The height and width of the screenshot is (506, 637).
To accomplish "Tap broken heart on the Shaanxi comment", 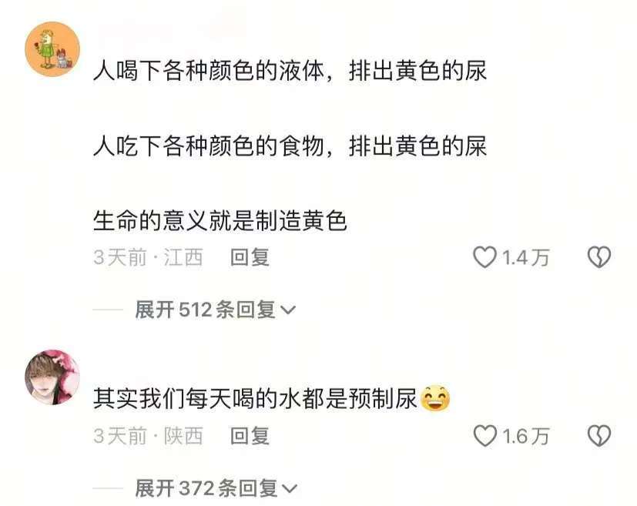I will [x=598, y=436].
